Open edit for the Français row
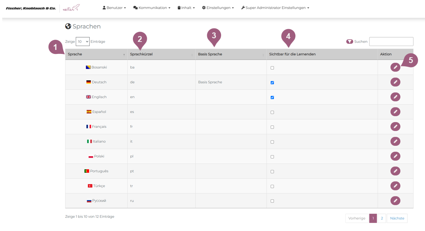Viewport: 425px width, 231px height. (395, 126)
